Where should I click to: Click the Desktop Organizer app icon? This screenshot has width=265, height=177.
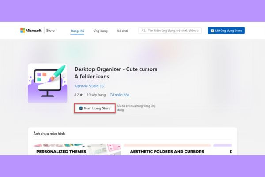click(48, 83)
